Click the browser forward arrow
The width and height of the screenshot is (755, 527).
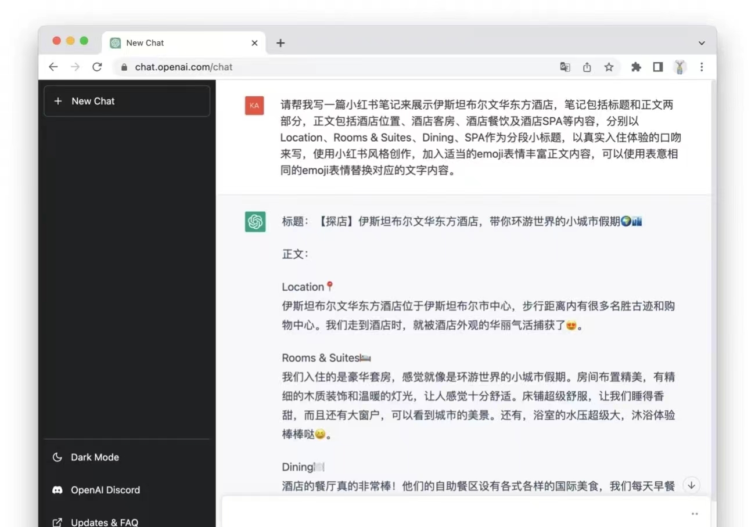click(x=75, y=67)
